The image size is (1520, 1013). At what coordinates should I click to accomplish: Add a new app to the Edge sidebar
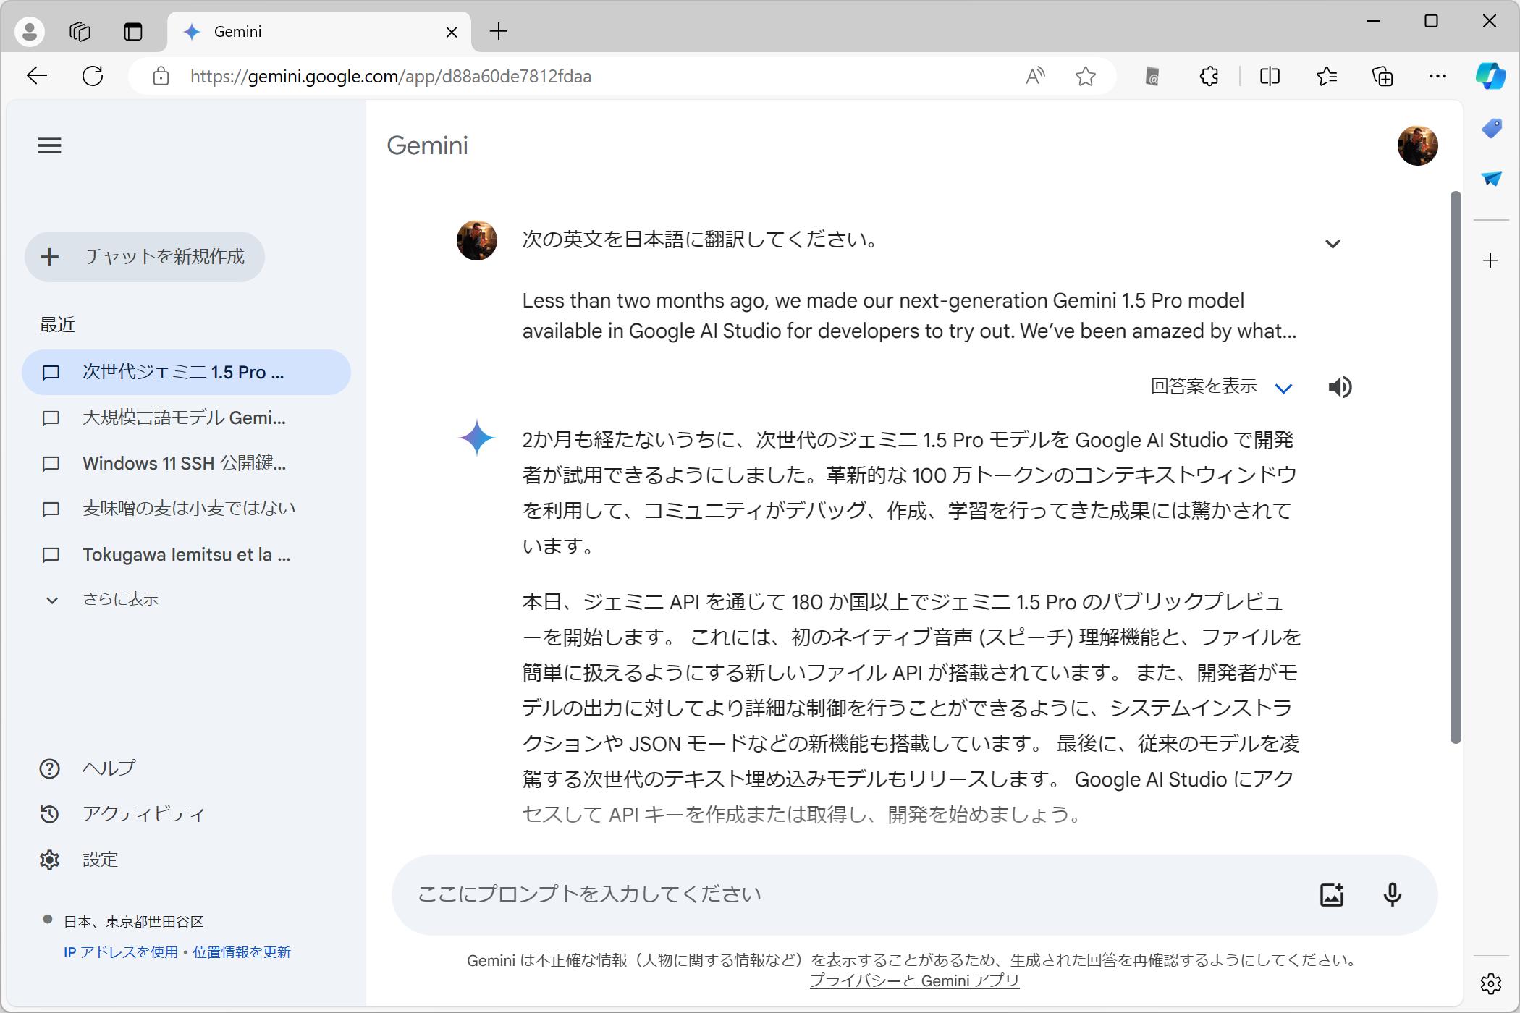click(x=1490, y=260)
